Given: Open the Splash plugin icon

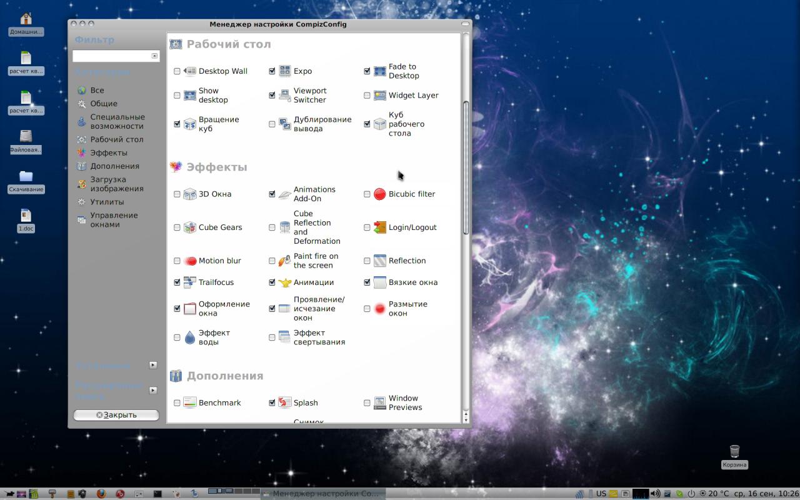Looking at the screenshot, I should pyautogui.click(x=285, y=403).
